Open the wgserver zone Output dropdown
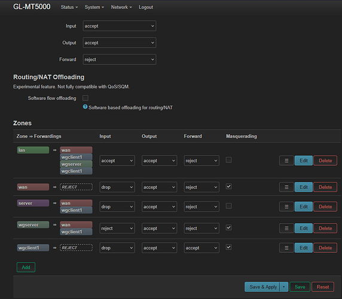 (x=159, y=228)
